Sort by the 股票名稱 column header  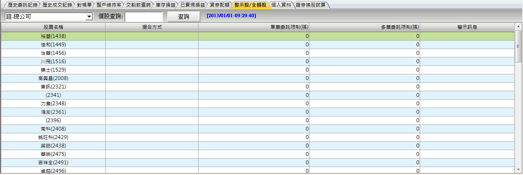[x=53, y=27]
